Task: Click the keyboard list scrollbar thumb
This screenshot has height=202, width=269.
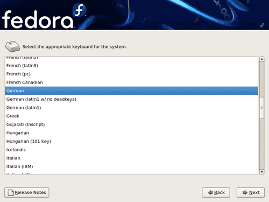Action: [261, 108]
